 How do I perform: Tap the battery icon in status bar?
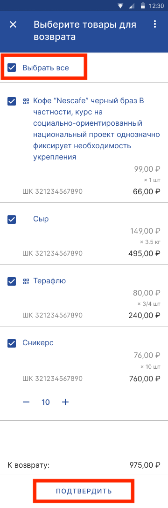142,6
